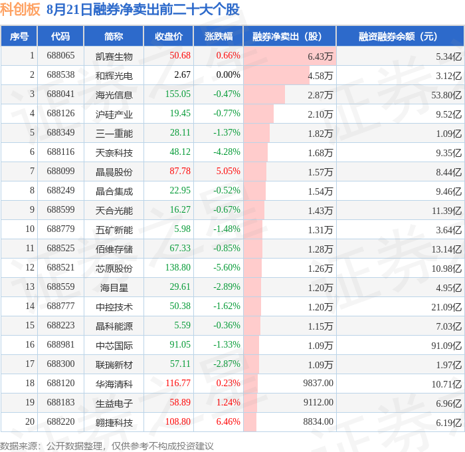Select stock name 晶晨股份
Viewport: 465px width, 452px height.
[x=114, y=172]
